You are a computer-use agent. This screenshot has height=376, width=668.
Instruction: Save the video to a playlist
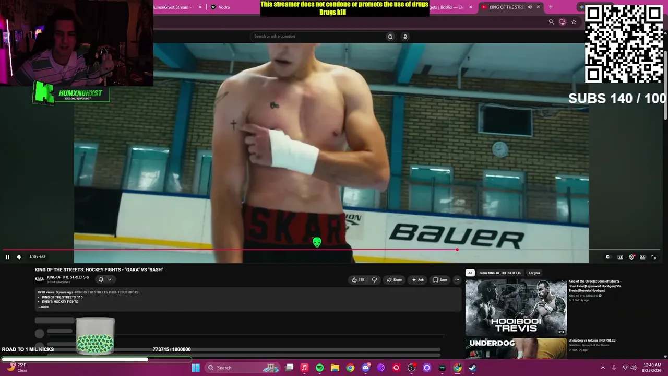tap(440, 280)
